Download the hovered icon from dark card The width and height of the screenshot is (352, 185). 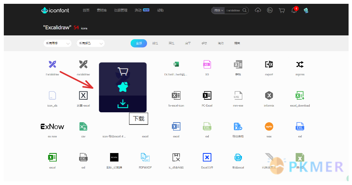point(123,104)
